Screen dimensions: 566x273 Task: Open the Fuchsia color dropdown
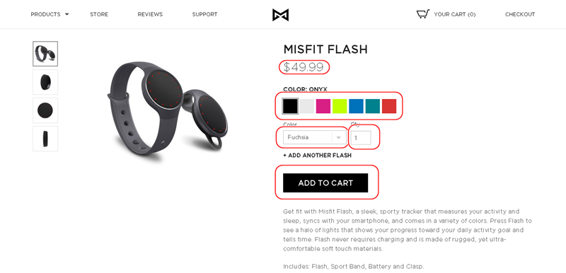pos(314,137)
